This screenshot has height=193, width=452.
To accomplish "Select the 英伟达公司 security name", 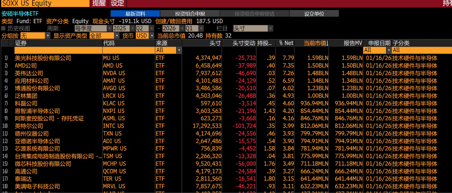I will tap(29, 73).
